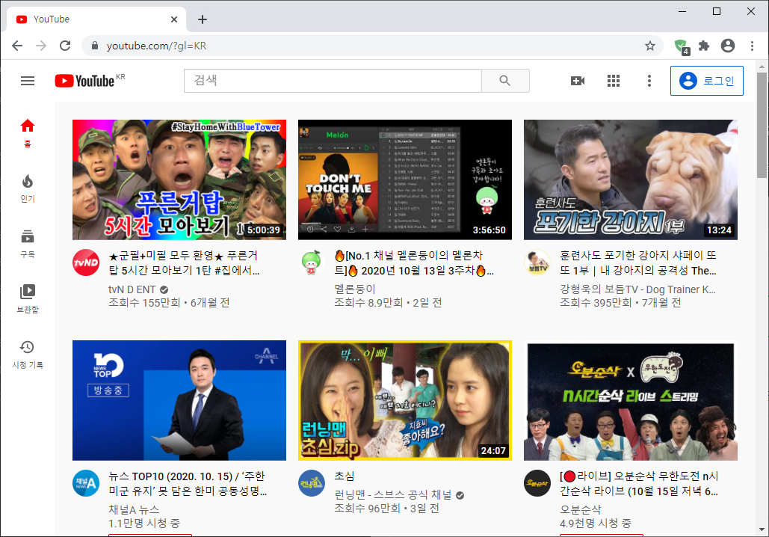Click the page vertical scrollbar thumb
769x537 pixels.
click(x=762, y=125)
